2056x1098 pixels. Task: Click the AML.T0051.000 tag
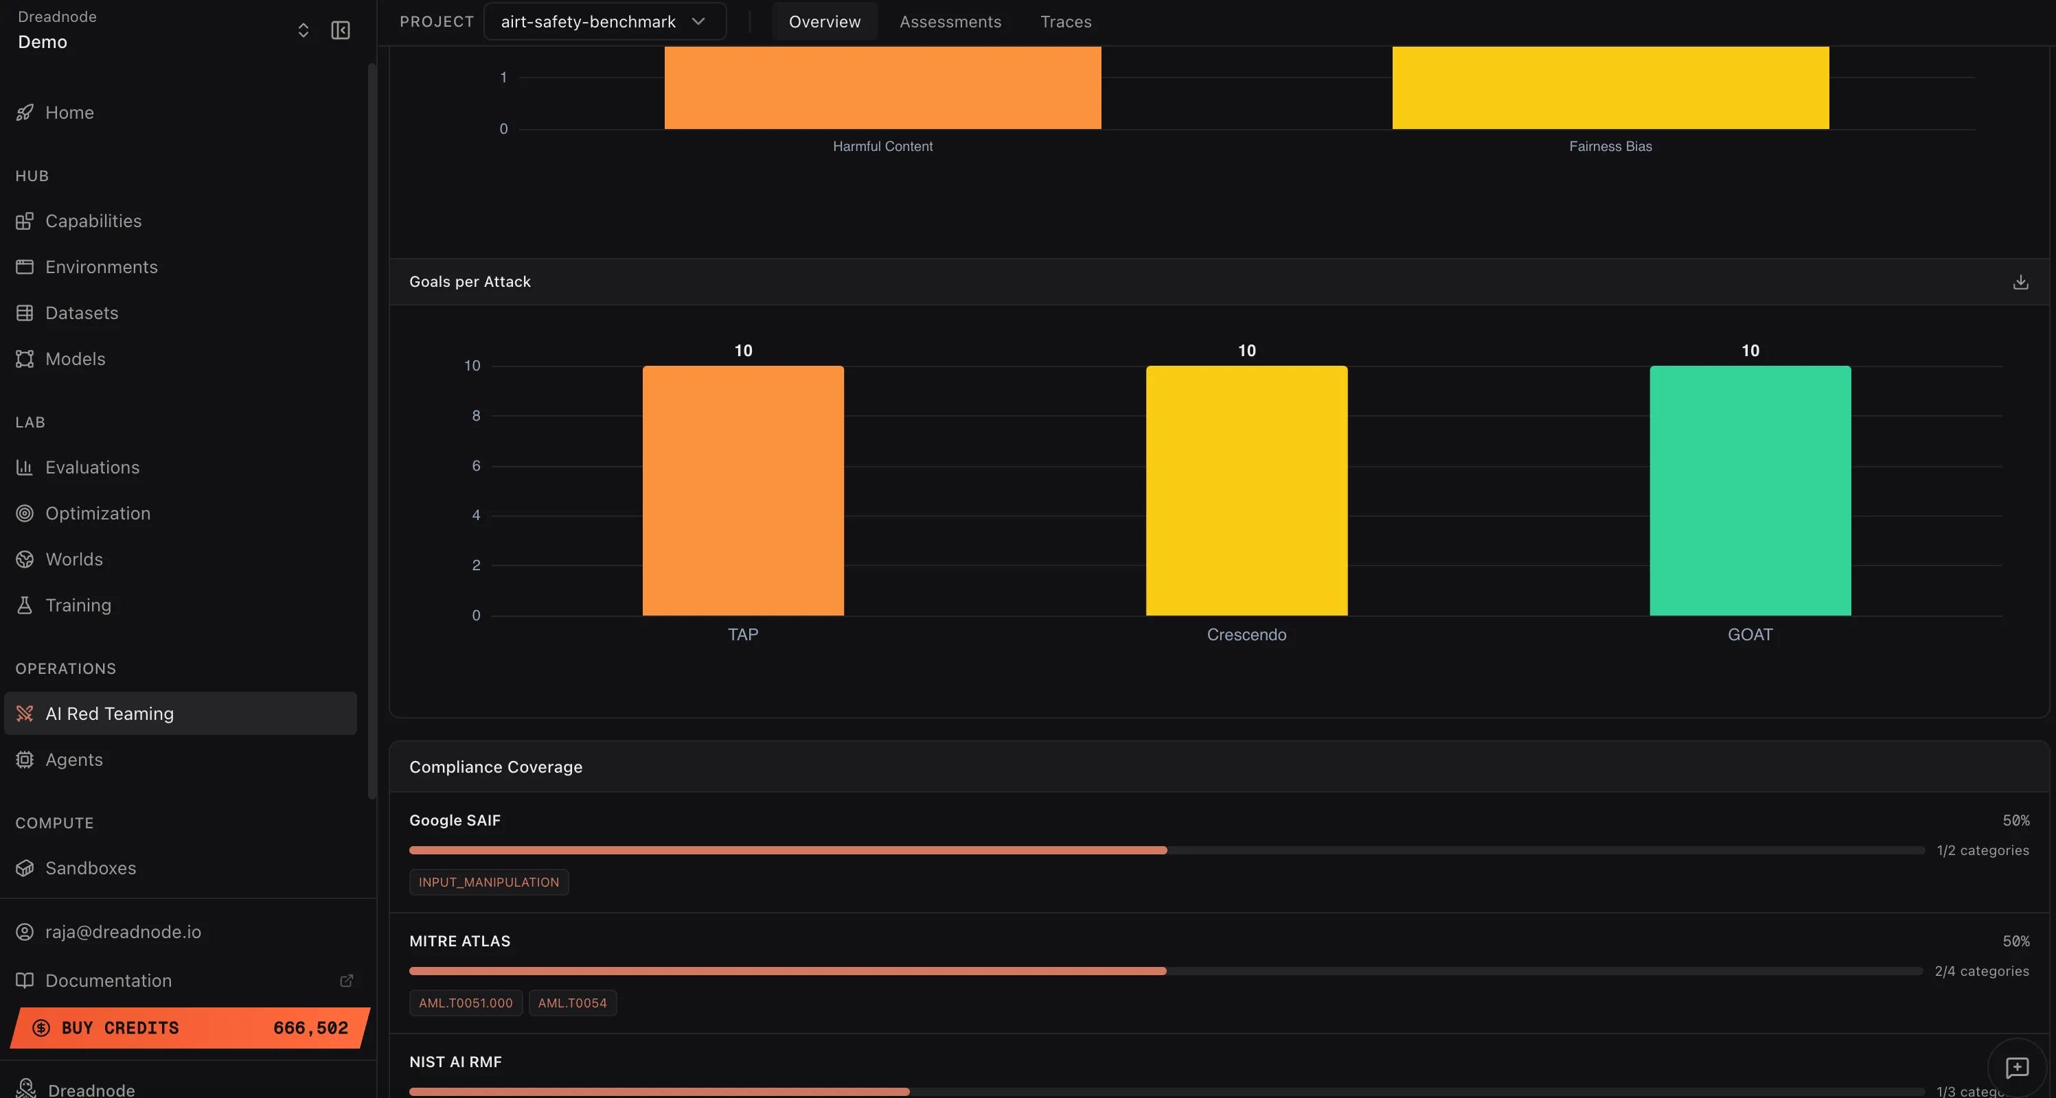(x=466, y=1004)
